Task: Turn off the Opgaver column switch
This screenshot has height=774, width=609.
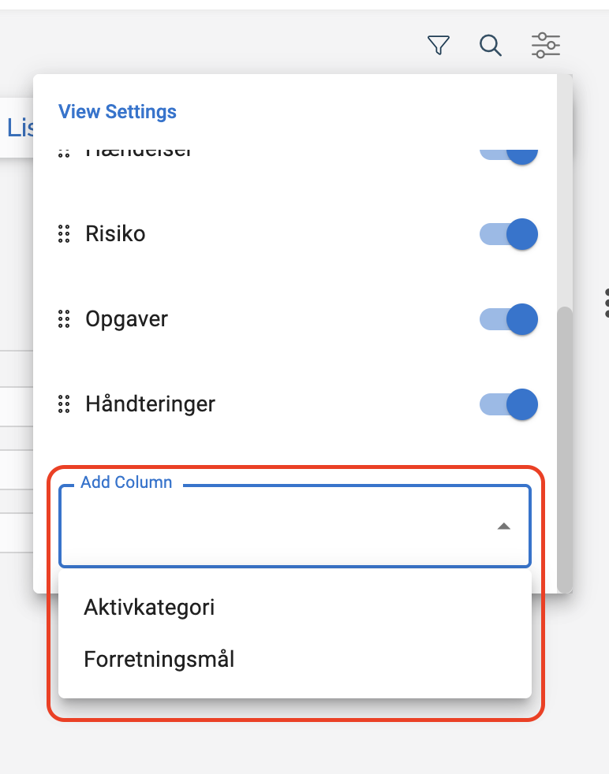Action: pyautogui.click(x=509, y=319)
